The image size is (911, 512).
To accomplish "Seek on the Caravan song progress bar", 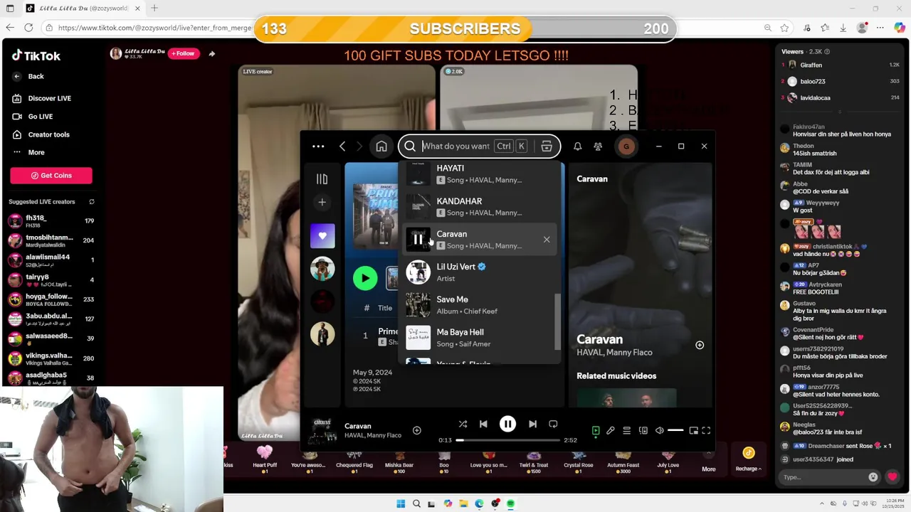I will pos(508,440).
